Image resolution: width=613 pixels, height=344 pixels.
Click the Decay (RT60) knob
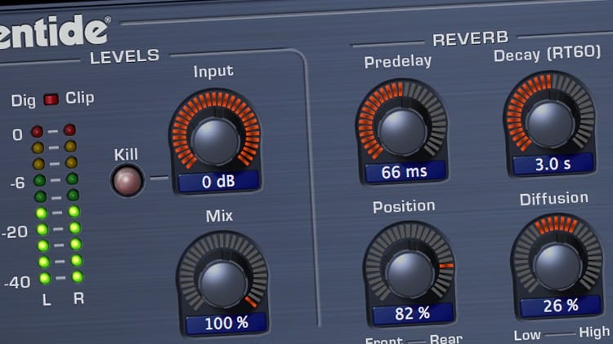pos(550,124)
